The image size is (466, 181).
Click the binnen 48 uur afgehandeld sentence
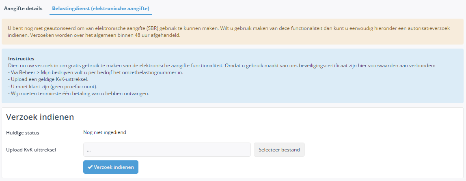coord(94,35)
